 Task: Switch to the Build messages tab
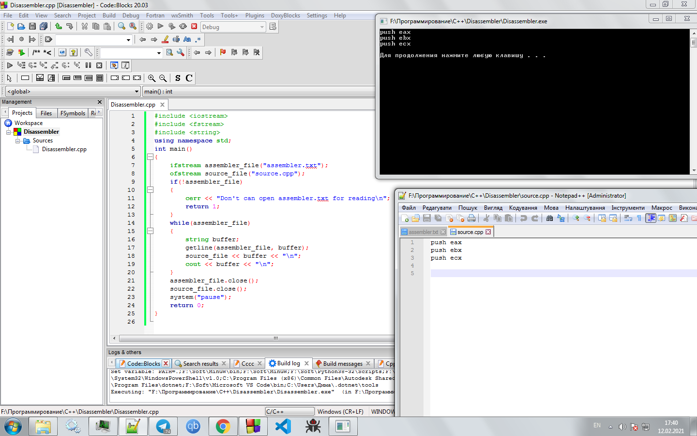pyautogui.click(x=343, y=363)
